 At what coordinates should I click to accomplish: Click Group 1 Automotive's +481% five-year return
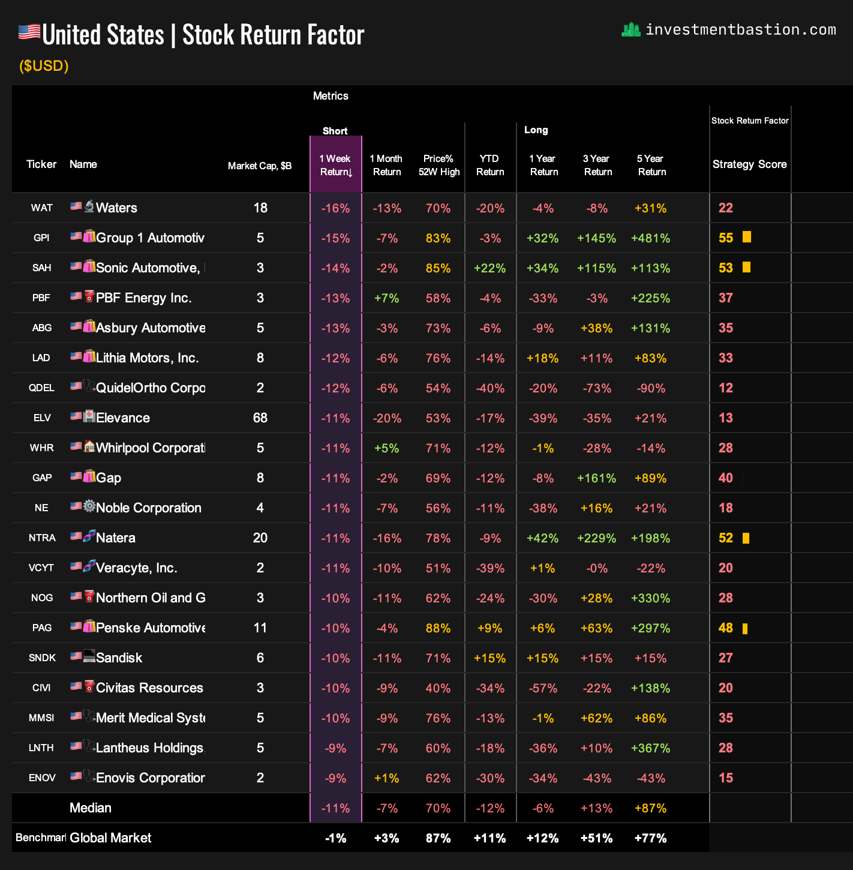650,238
